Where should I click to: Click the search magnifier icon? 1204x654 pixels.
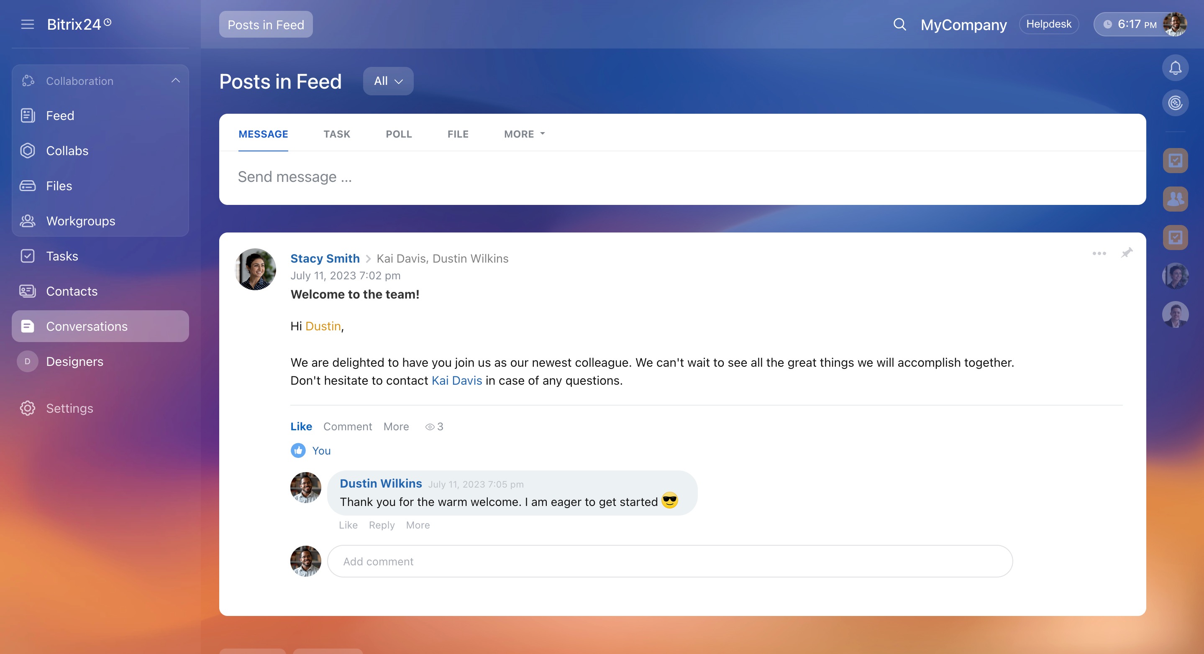click(899, 24)
